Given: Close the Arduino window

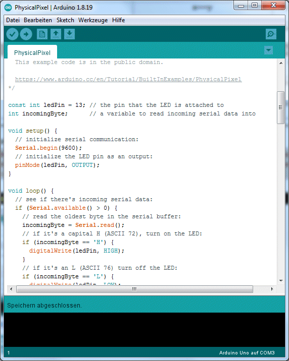Looking at the screenshot, I should (273, 6).
